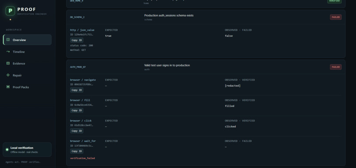Click the text "Production auth_sessions schema exists"
Screen dimensions: 356x168
coord(169,15)
